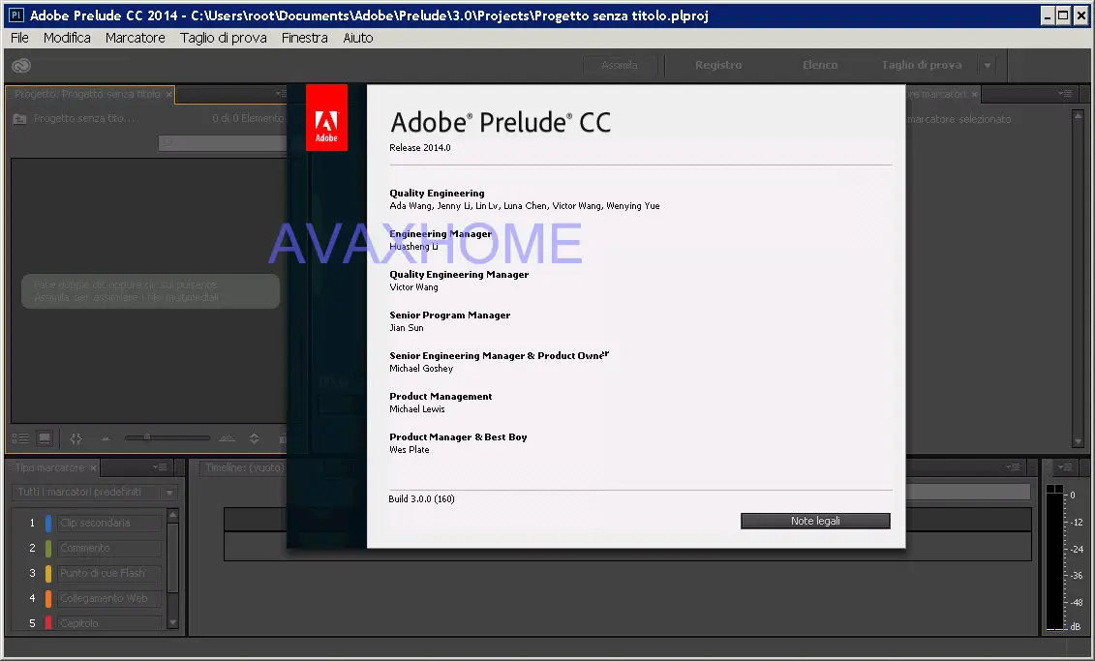This screenshot has width=1095, height=661.
Task: Switch Project panel to thumbnail view
Action: 45,438
